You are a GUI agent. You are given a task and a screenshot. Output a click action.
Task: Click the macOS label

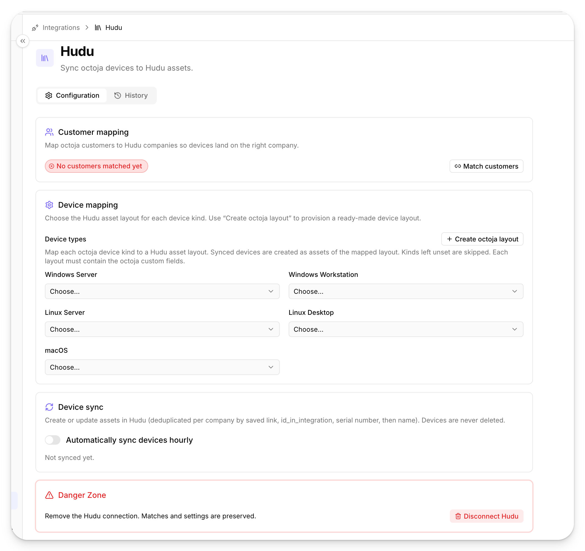tap(56, 350)
